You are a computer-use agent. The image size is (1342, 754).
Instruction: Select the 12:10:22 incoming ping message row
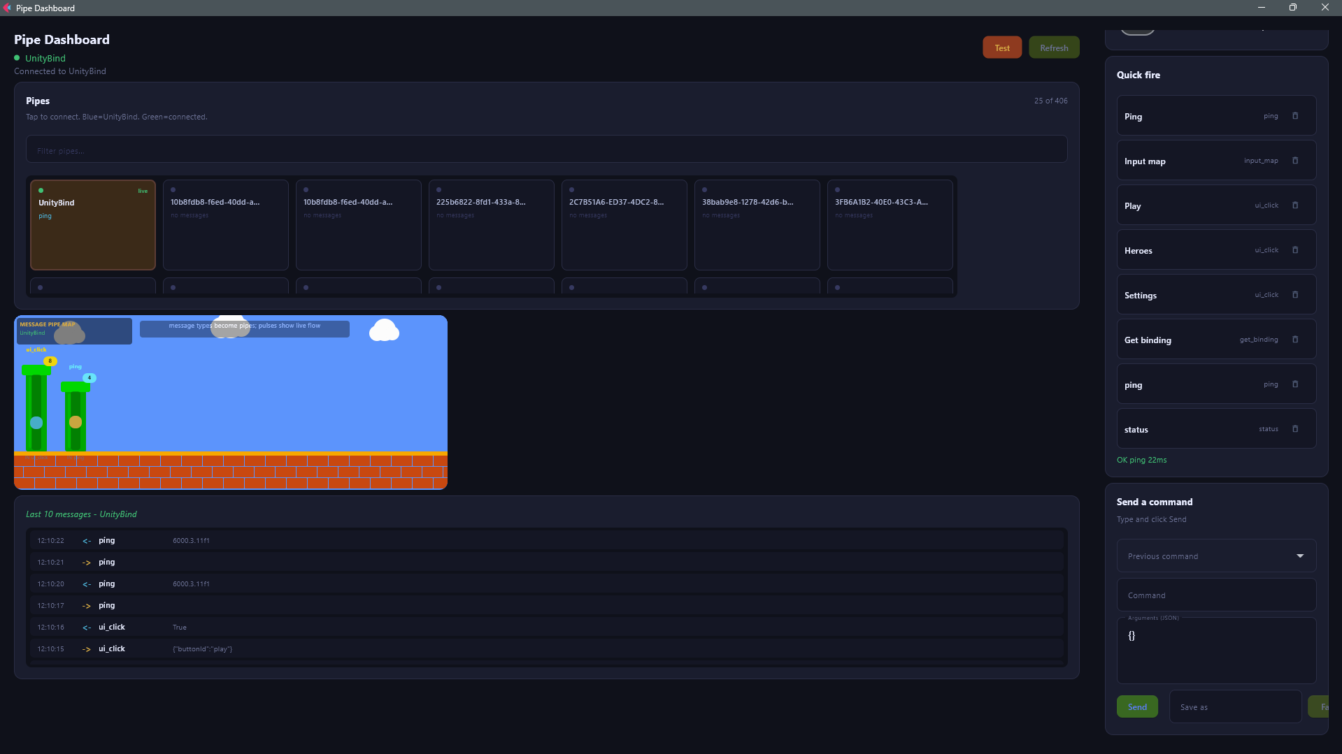click(546, 540)
